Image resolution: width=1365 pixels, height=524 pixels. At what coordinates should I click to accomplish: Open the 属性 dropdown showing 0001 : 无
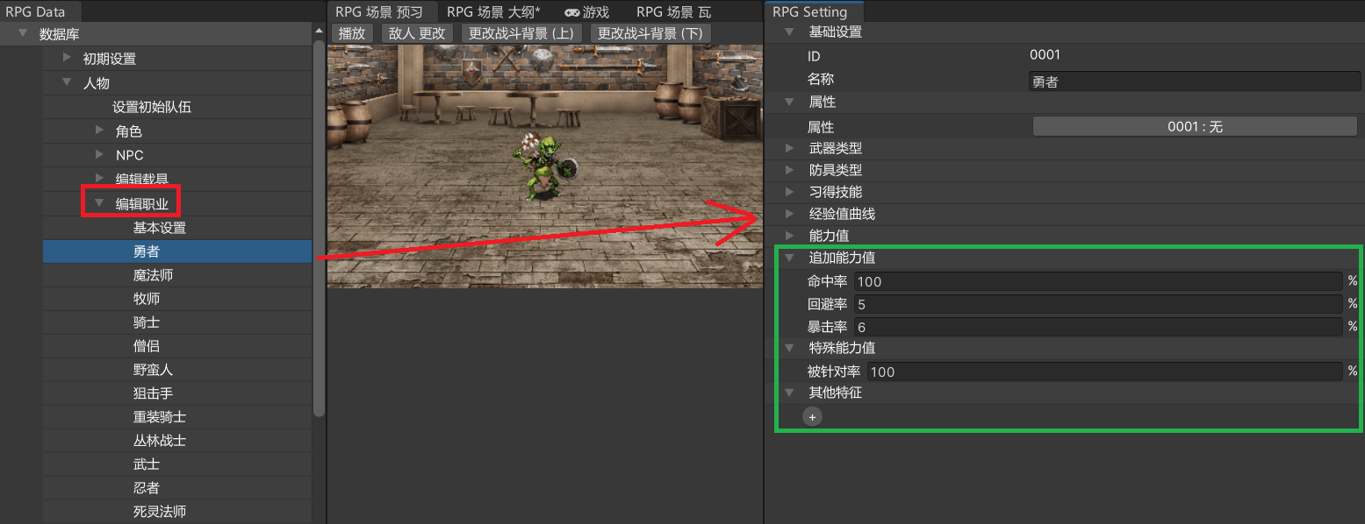(1194, 126)
